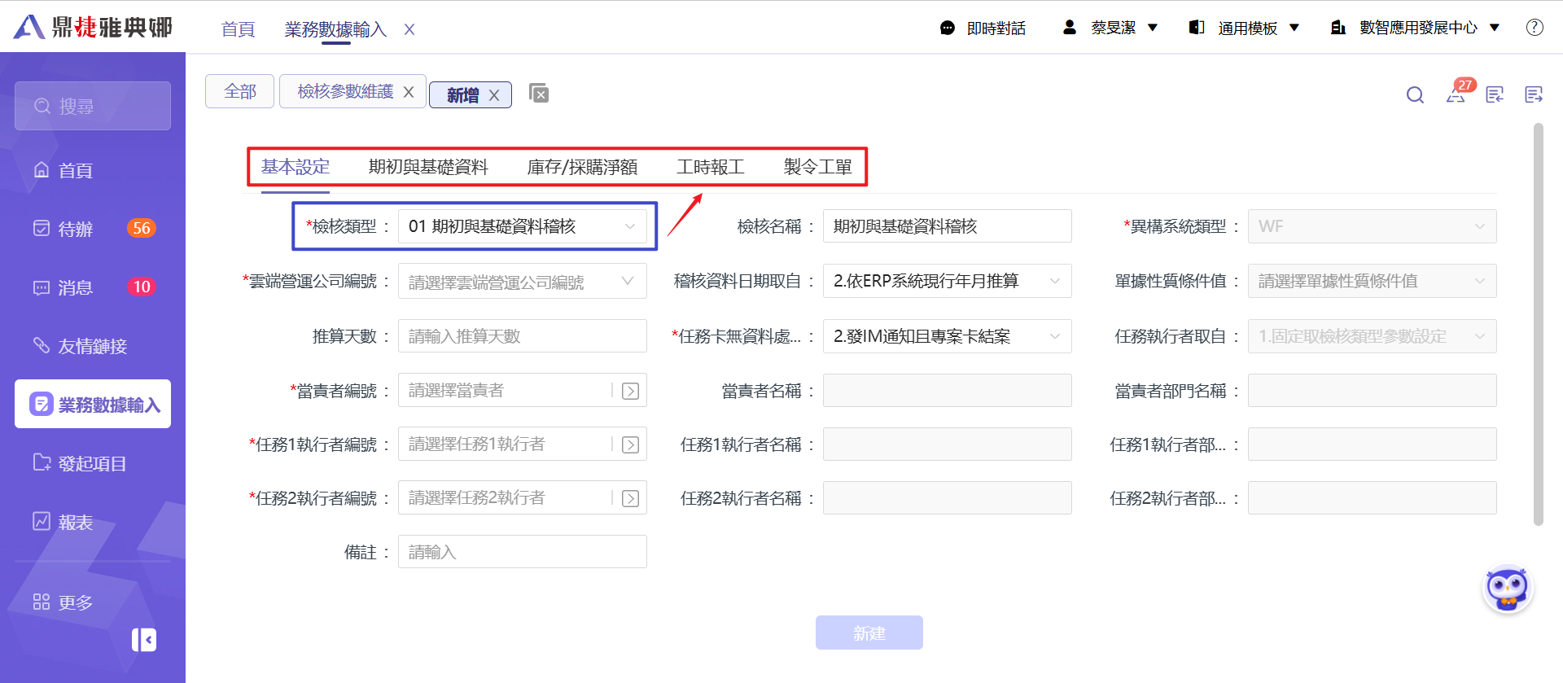Open the 當責者編號 picker icon
The image size is (1563, 683).
tap(630, 391)
